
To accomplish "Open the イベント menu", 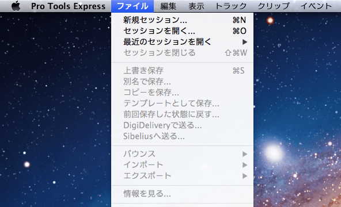I will [x=316, y=6].
